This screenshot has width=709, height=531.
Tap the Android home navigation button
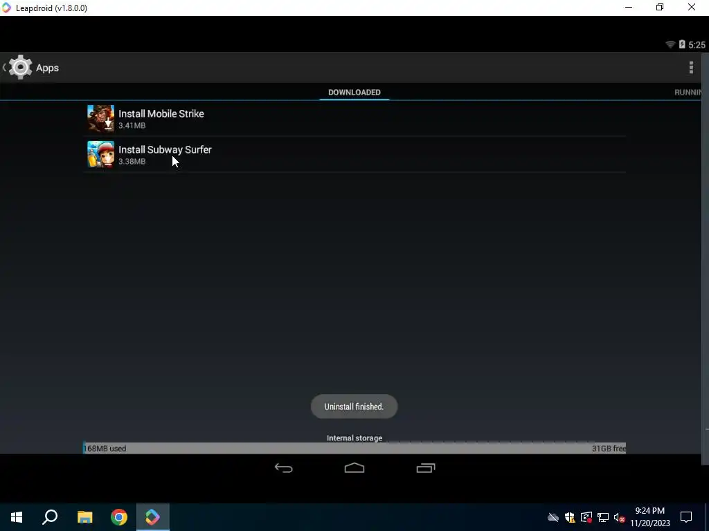[354, 468]
